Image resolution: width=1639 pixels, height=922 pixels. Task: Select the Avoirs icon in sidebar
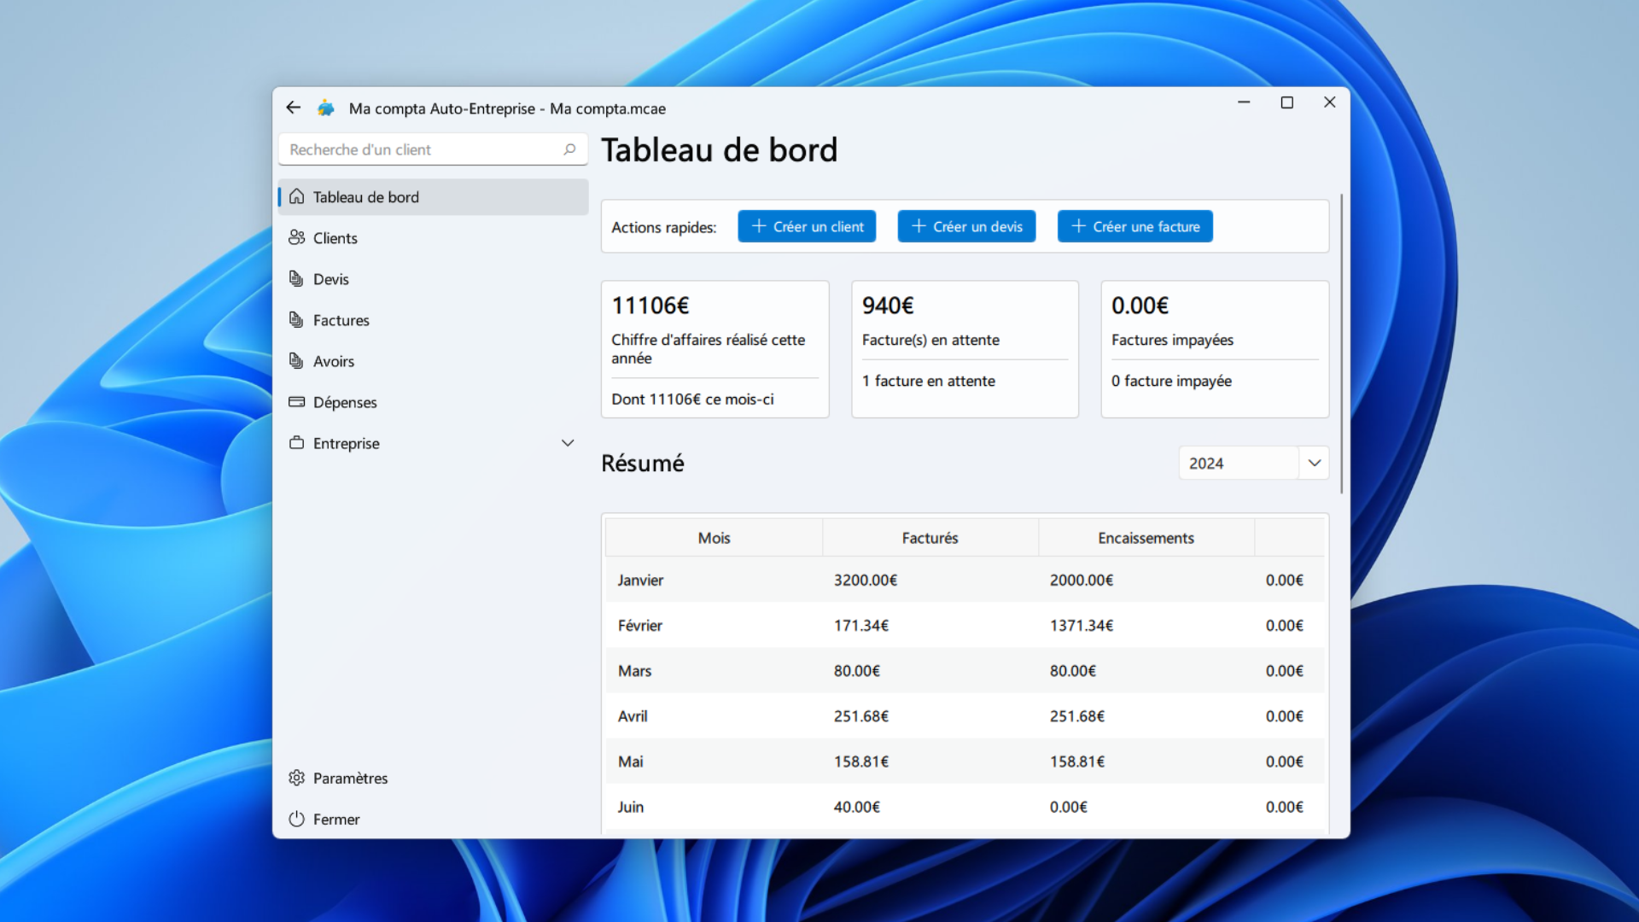296,360
